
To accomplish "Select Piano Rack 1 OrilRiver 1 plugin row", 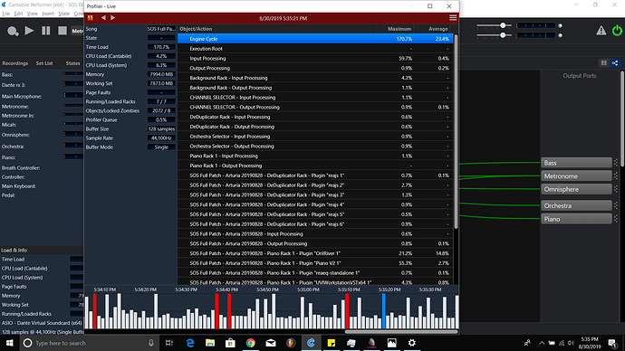I will pyautogui.click(x=315, y=253).
